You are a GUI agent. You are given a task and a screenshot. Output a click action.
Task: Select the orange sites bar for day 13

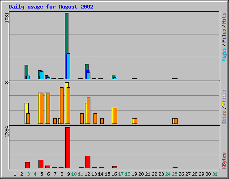pyautogui.click(x=95, y=119)
